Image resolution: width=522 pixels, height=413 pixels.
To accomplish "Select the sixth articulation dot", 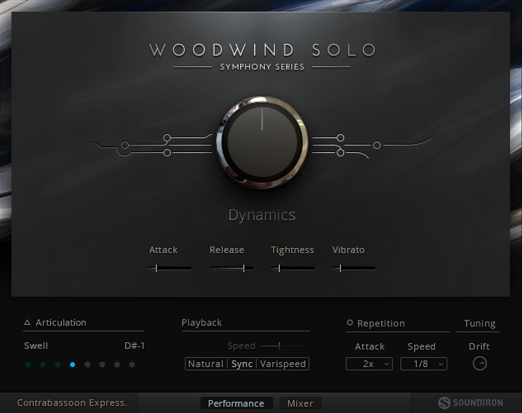I will tap(102, 365).
